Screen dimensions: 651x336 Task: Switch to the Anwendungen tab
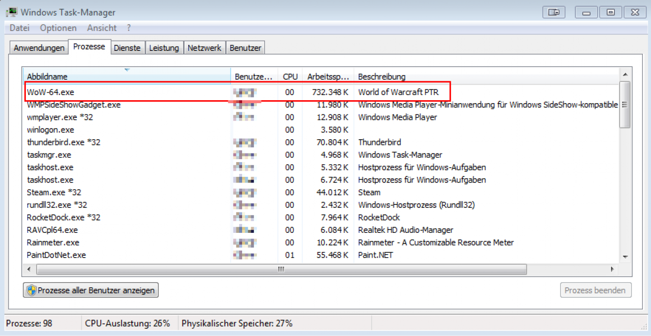39,48
